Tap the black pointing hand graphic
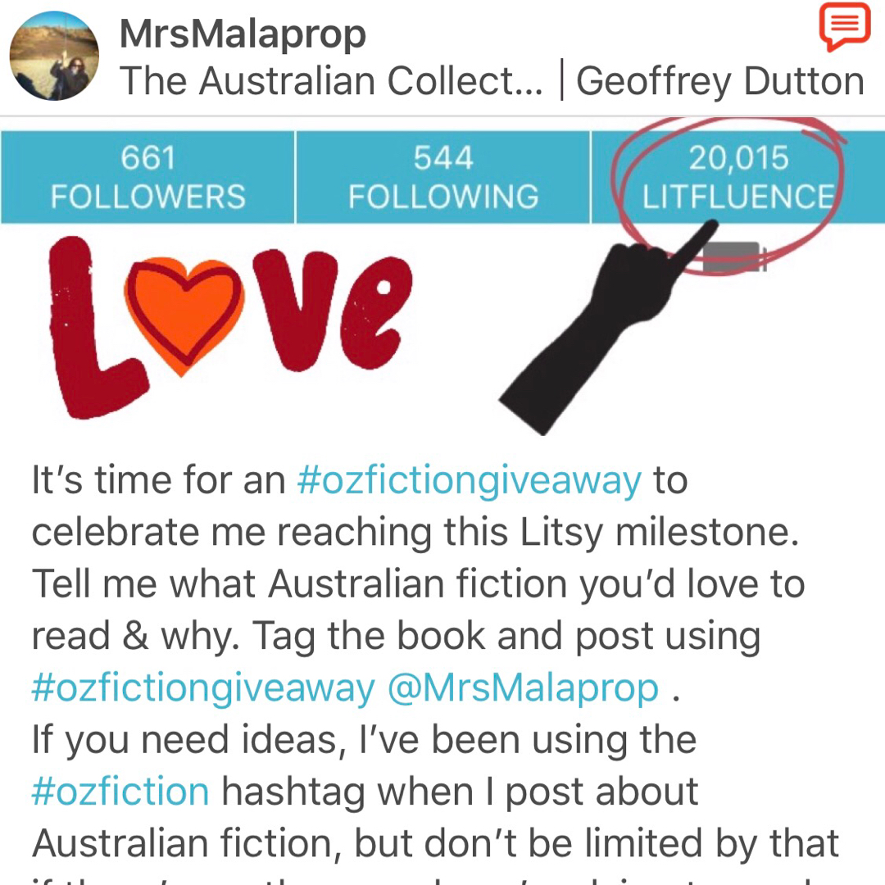The height and width of the screenshot is (885, 885). (x=606, y=327)
